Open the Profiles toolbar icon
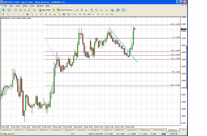 click(x=9, y=10)
